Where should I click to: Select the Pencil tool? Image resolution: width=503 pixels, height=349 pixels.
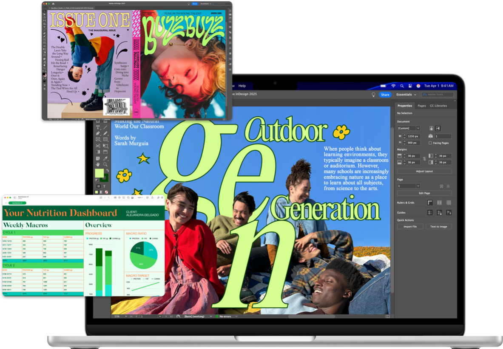[x=105, y=133]
